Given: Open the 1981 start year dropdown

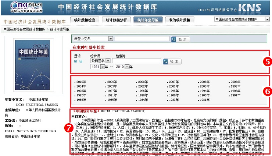Looking at the screenshot, I should pos(102,67).
